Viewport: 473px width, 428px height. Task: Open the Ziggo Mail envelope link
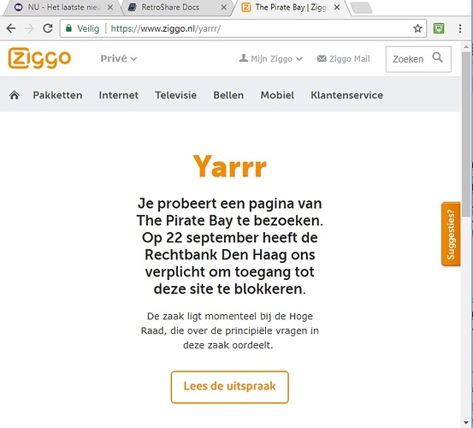[343, 58]
